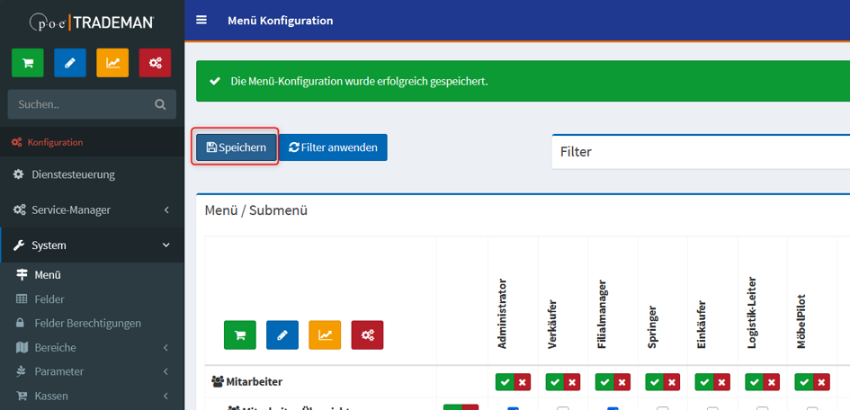Image resolution: width=850 pixels, height=410 pixels.
Task: Open the blue pencil area in sidebar
Action: [x=70, y=63]
